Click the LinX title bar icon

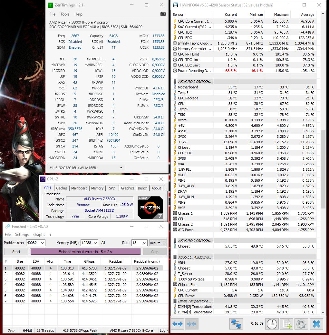click(8, 226)
